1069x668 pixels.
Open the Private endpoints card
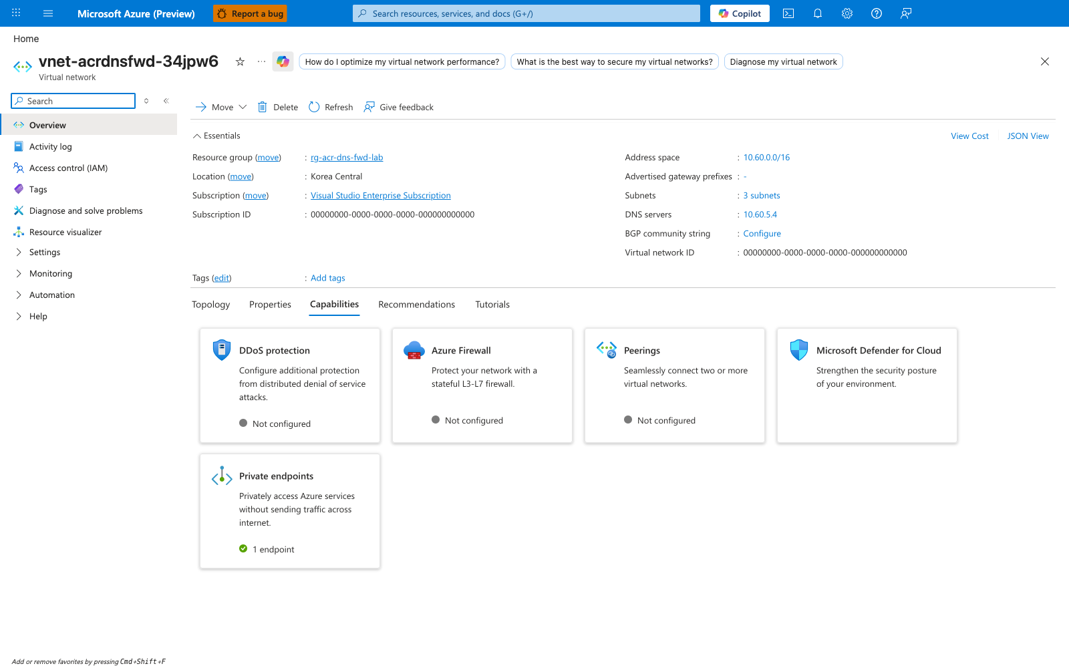(x=290, y=511)
